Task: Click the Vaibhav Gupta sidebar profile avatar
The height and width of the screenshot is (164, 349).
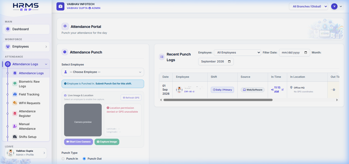Action: 10,153
